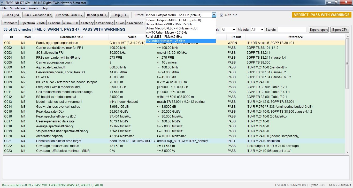Click the feather app icon in title bar
353x188 pixels.
pos(3,3)
